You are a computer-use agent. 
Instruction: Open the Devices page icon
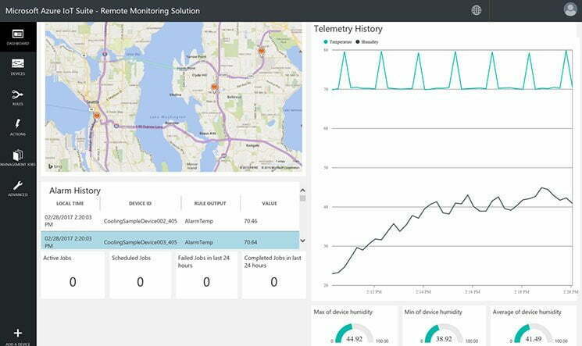coord(18,63)
